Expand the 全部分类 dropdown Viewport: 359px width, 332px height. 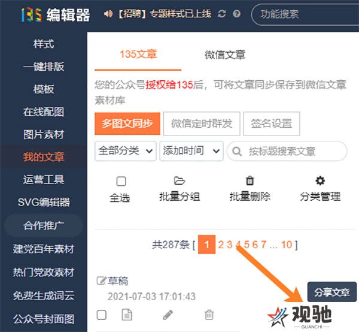pos(126,151)
